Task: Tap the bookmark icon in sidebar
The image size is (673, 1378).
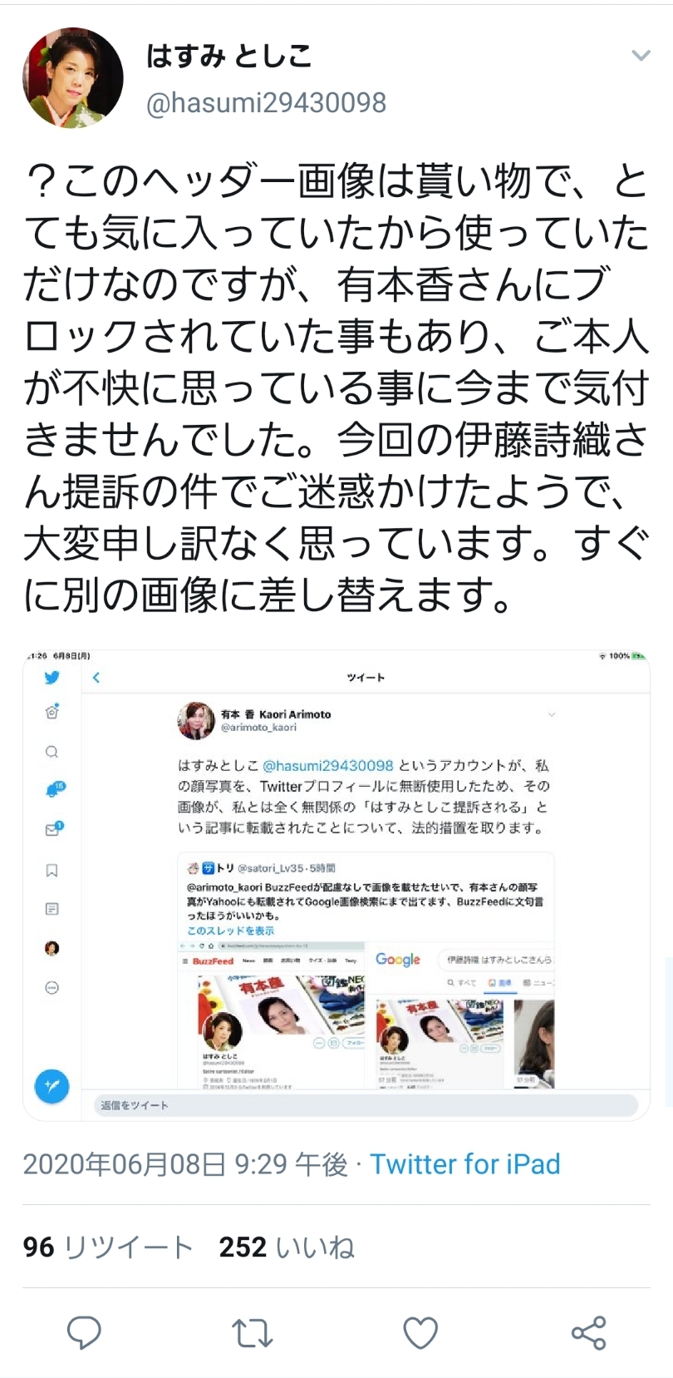Action: coord(52,871)
